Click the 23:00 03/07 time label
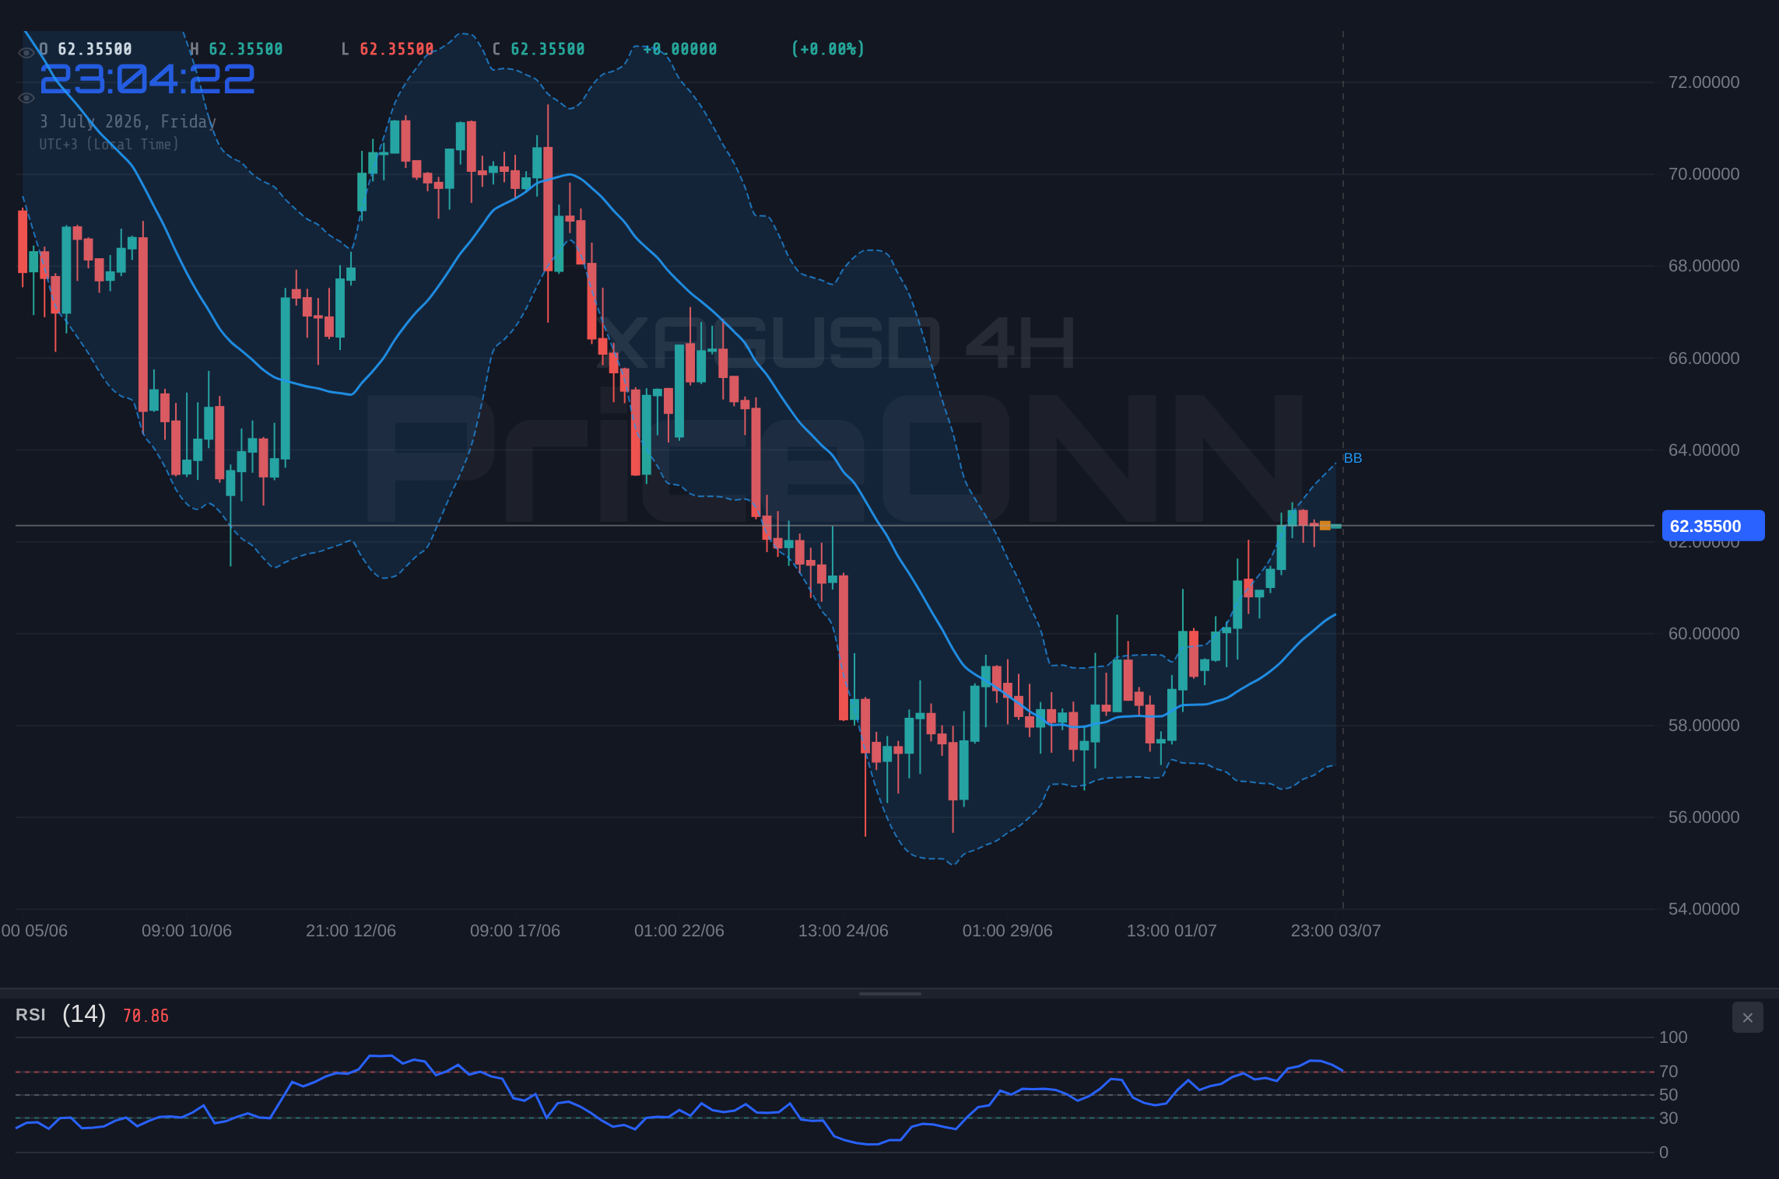This screenshot has height=1179, width=1779. click(1336, 931)
